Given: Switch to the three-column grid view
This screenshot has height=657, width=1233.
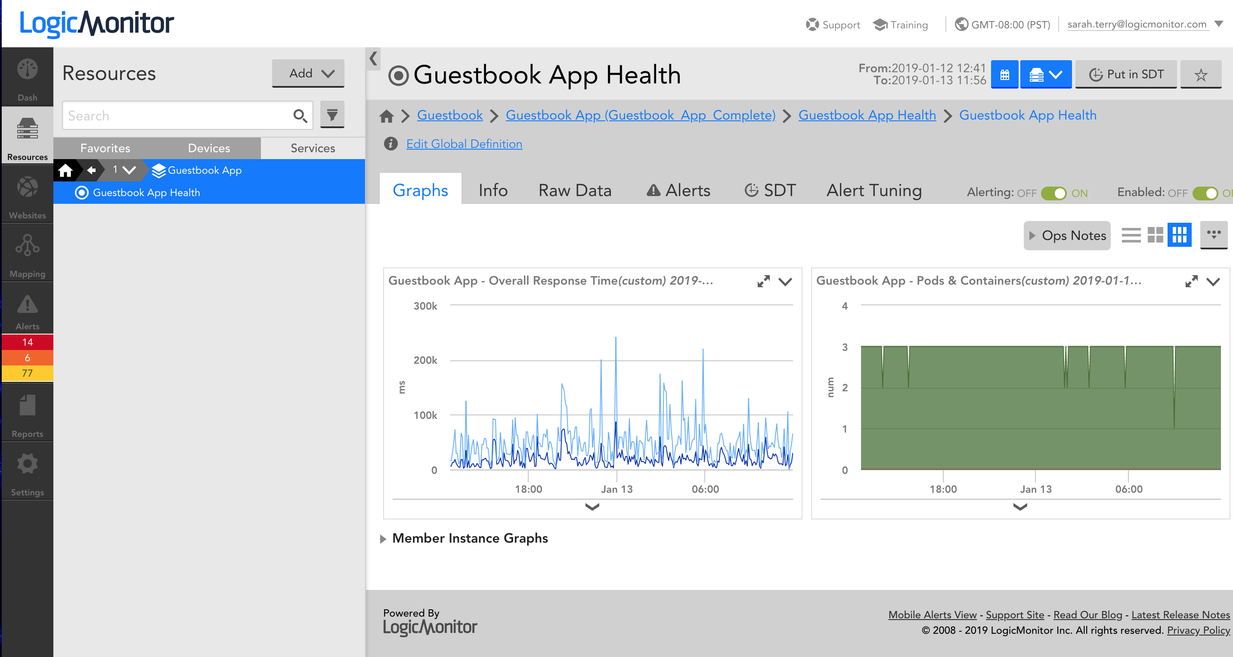Looking at the screenshot, I should click(x=1179, y=235).
